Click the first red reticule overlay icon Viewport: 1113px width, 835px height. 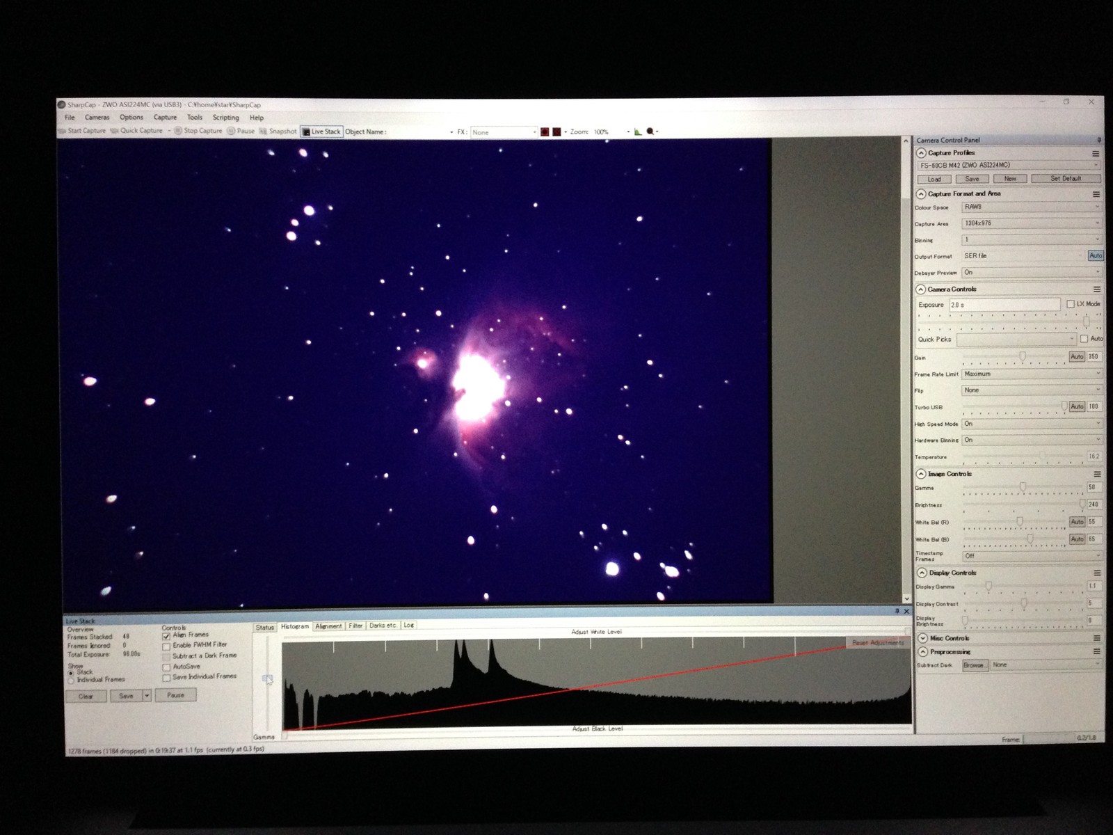545,132
